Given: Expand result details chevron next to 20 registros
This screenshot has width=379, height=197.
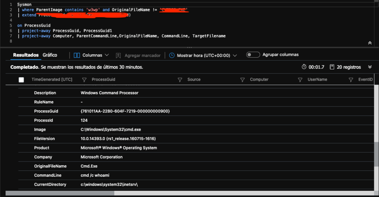Looking at the screenshot, I should [x=369, y=67].
